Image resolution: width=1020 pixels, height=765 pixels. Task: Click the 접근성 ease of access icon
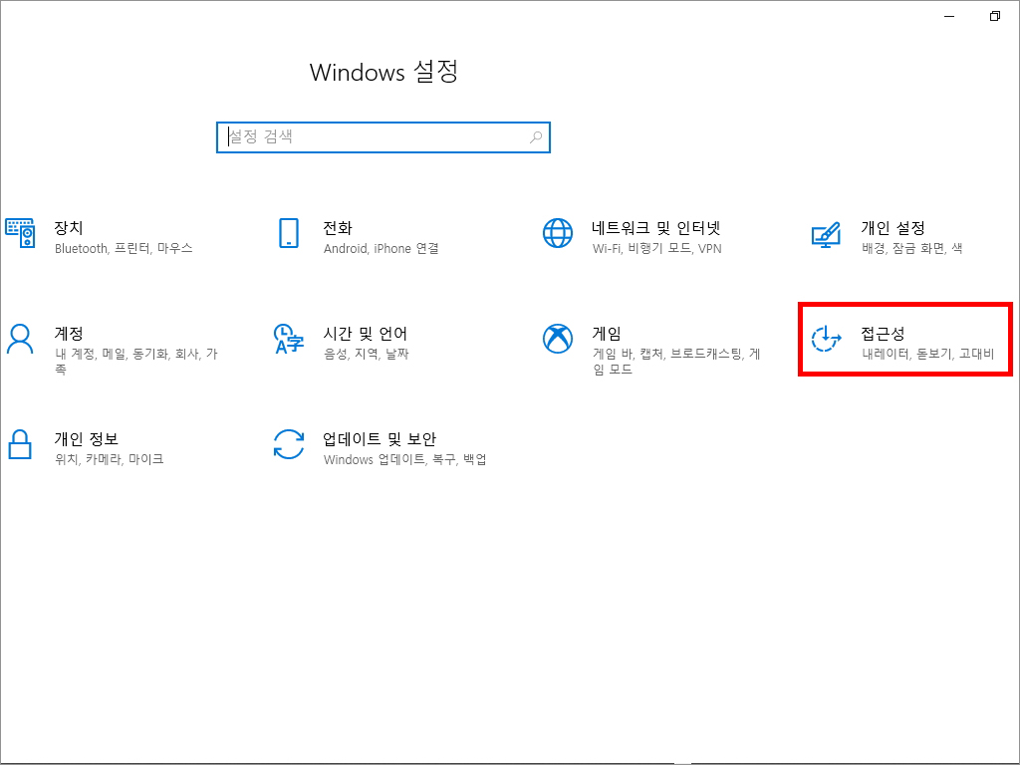(826, 339)
